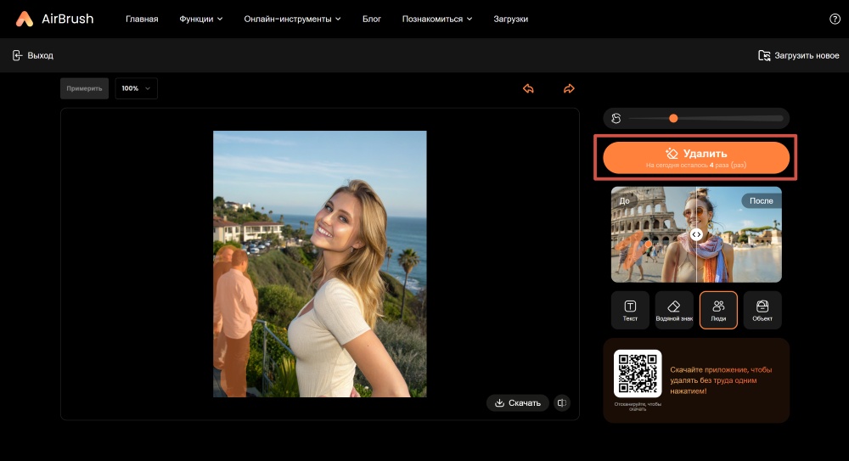Click the Скачать download button
Image resolution: width=849 pixels, height=461 pixels.
[x=517, y=403]
